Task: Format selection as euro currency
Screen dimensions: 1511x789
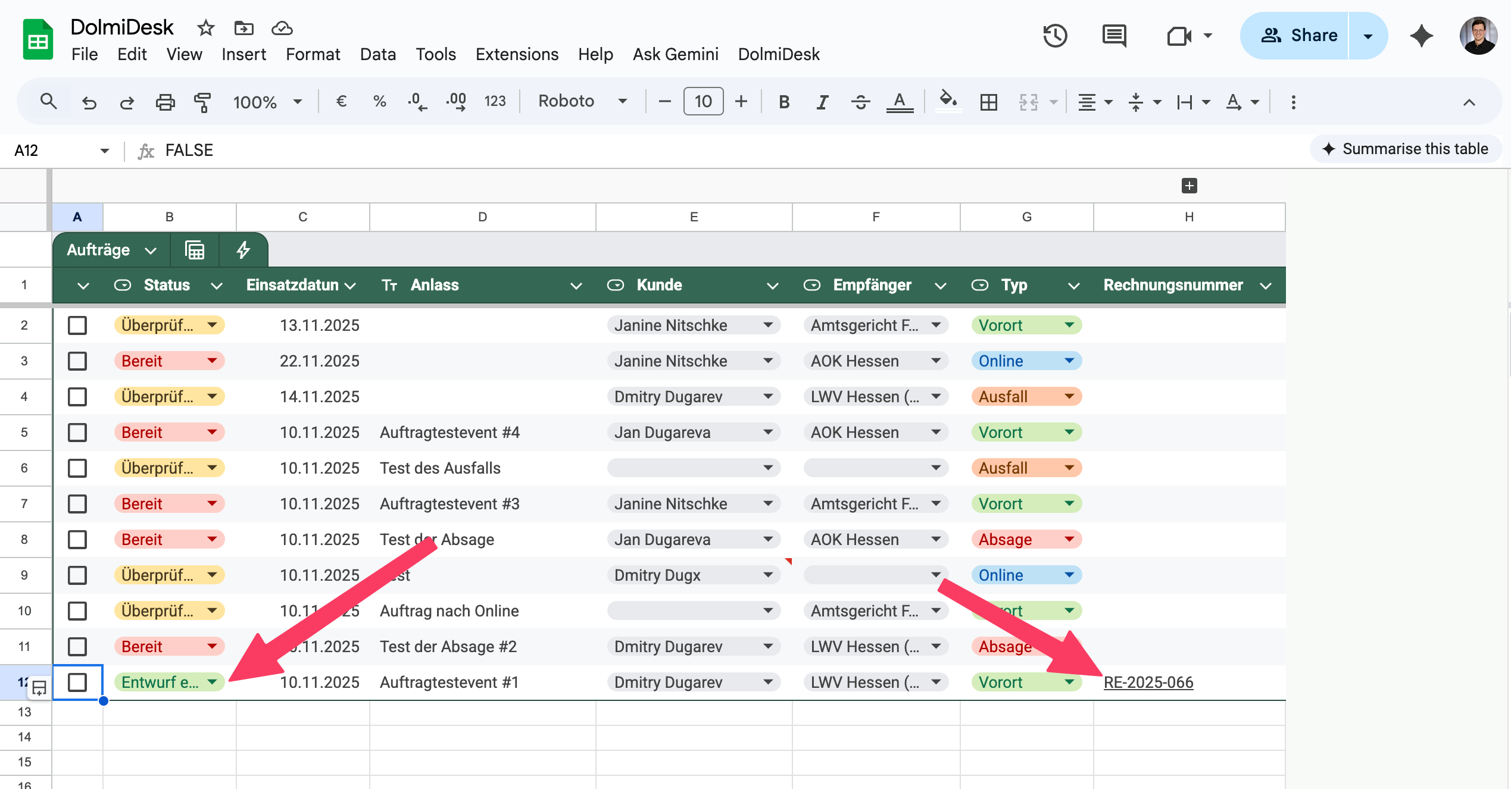Action: tap(341, 102)
